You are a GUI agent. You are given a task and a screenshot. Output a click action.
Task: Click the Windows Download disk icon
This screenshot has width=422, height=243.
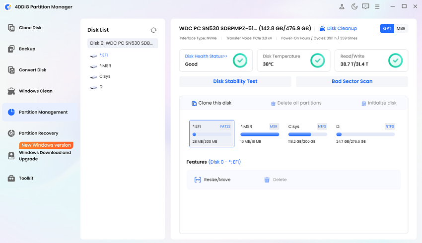11,156
